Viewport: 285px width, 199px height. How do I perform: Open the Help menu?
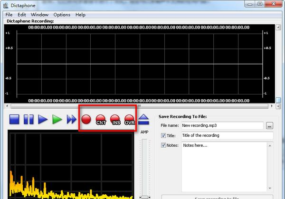coord(80,15)
